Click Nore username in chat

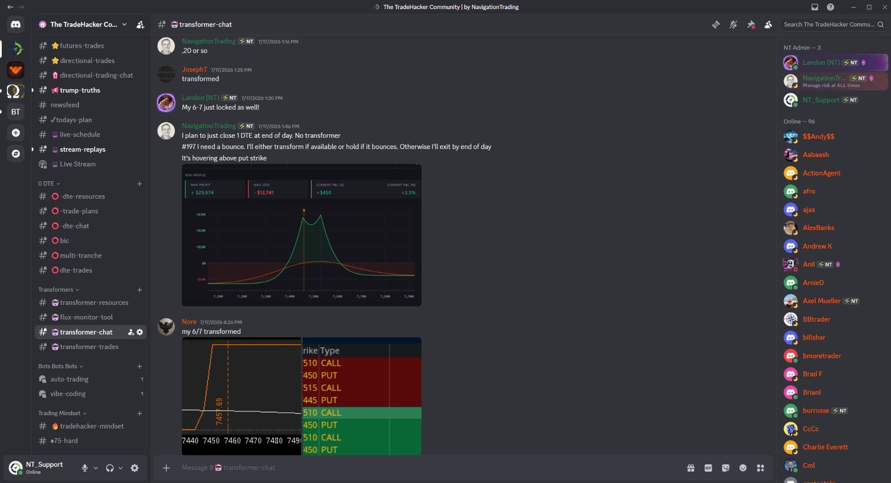pyautogui.click(x=189, y=322)
